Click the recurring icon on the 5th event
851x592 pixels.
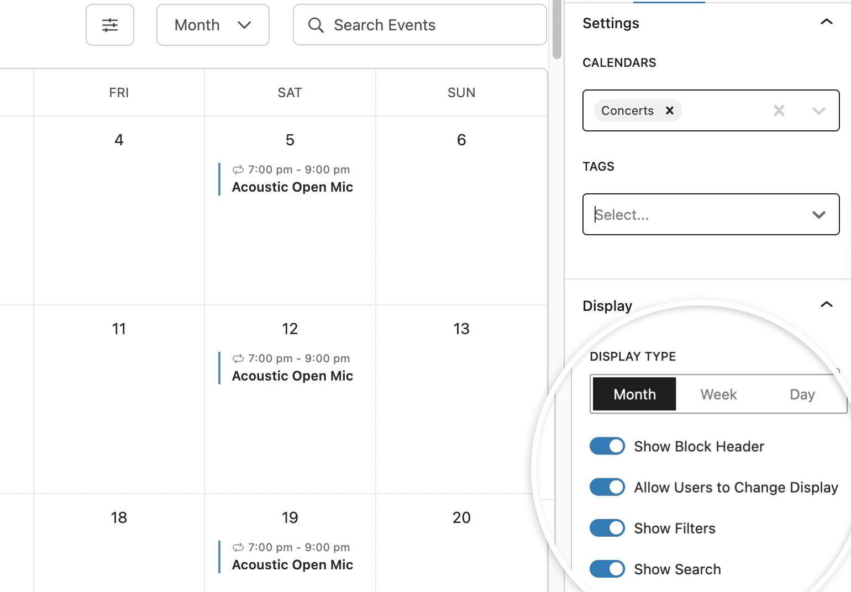click(238, 170)
